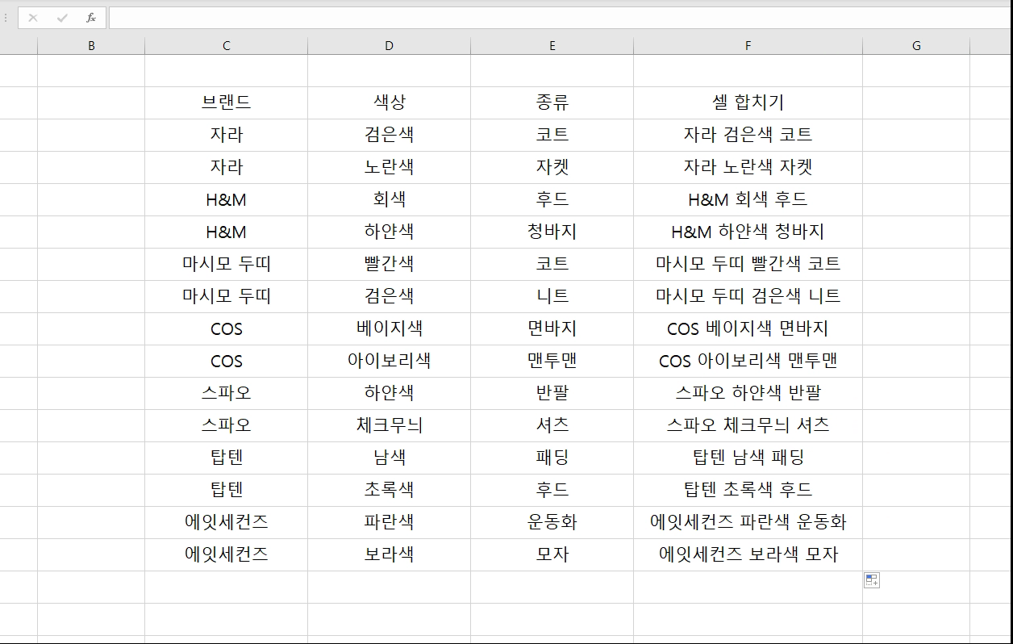The width and height of the screenshot is (1013, 644).
Task: Select cell 자라 노란색 자켓
Action: (748, 167)
